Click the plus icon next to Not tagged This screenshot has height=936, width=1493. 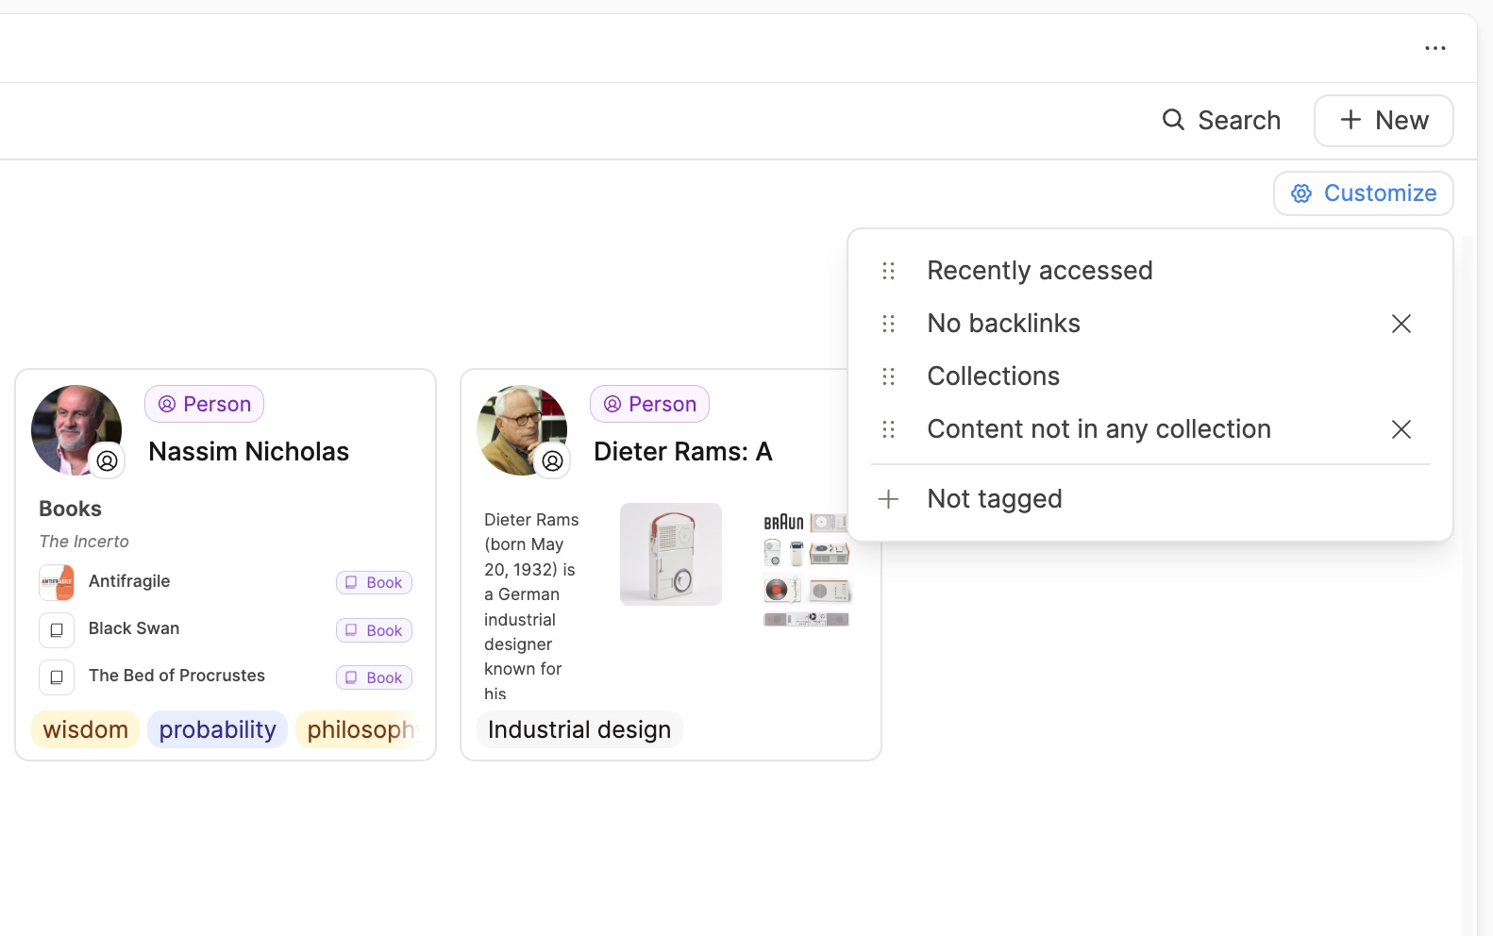888,498
